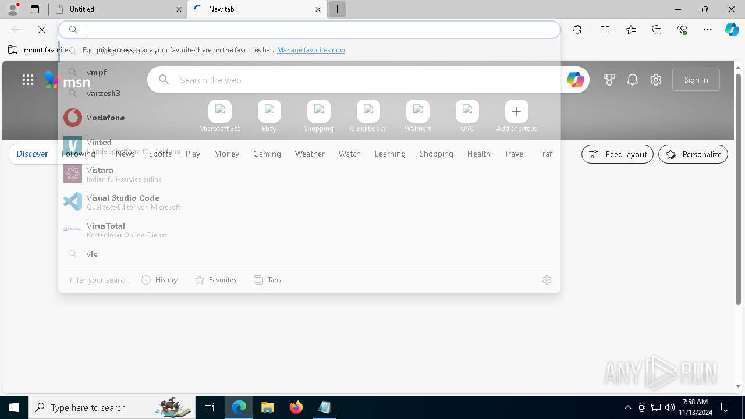Choose the Vinted suggestion
The image size is (745, 419).
click(309, 145)
